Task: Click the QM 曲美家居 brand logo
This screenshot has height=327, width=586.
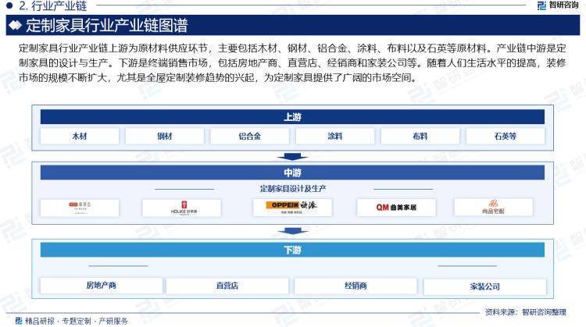Action: [396, 207]
